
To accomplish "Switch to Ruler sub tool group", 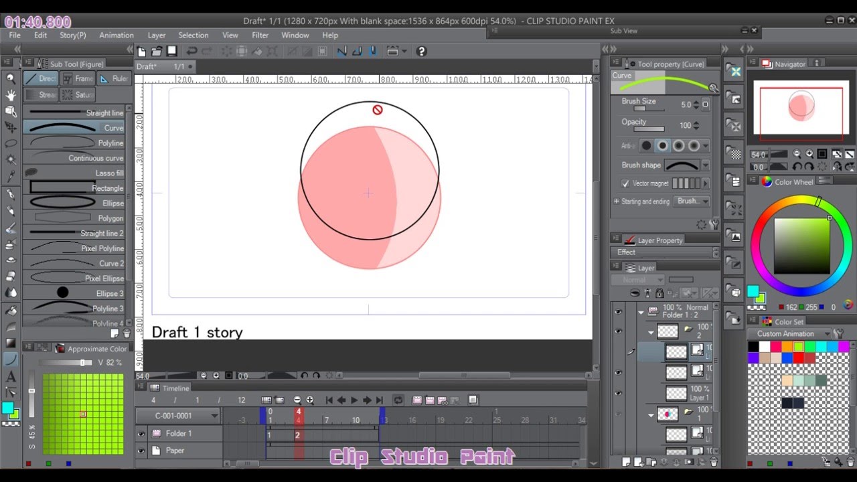I will point(113,78).
